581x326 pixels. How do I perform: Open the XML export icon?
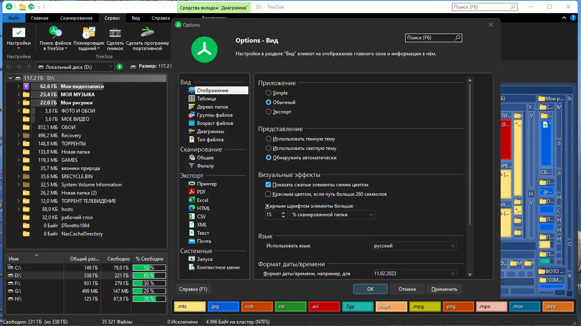click(192, 225)
